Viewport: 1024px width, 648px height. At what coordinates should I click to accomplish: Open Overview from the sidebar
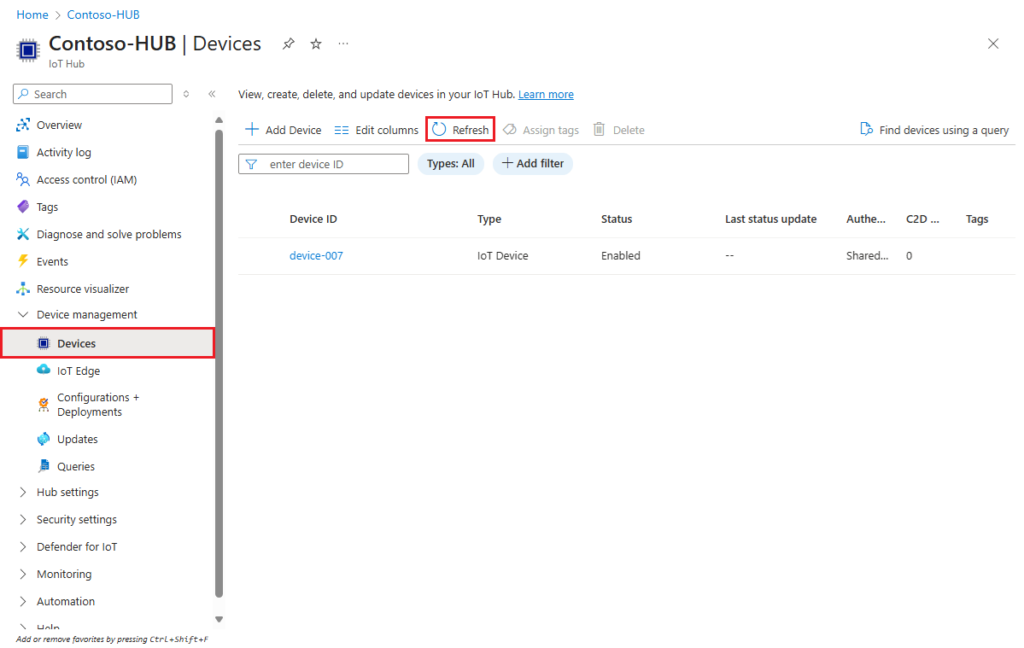(x=60, y=125)
